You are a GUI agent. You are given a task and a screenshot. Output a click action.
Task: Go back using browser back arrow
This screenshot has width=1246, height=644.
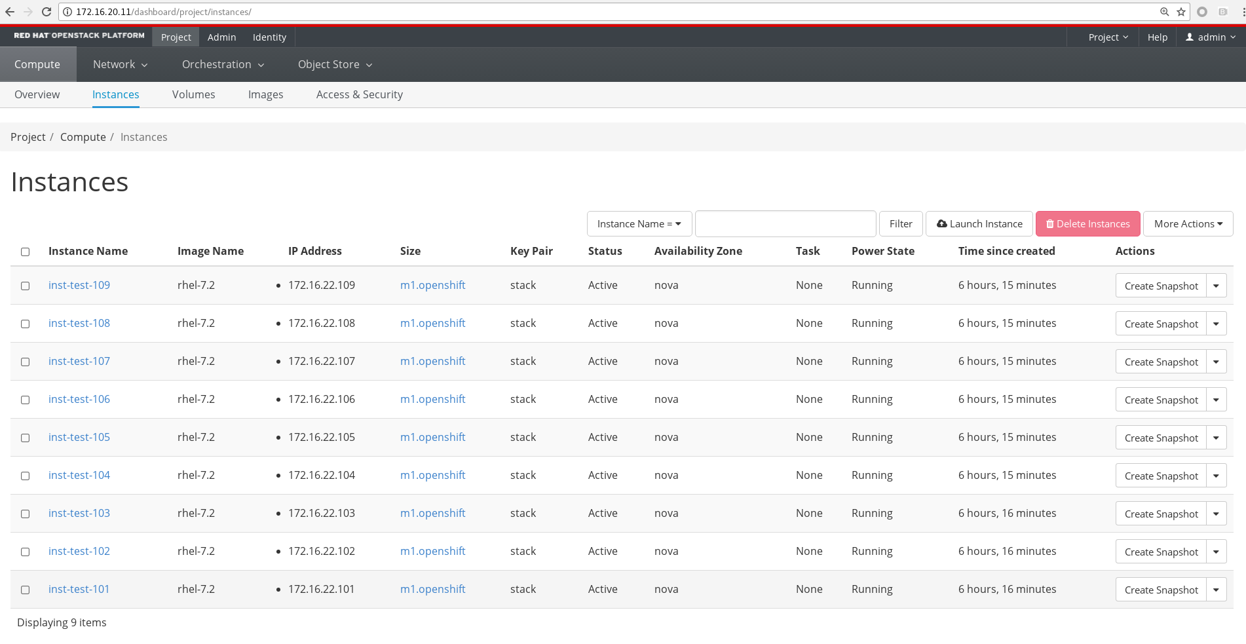coord(10,12)
